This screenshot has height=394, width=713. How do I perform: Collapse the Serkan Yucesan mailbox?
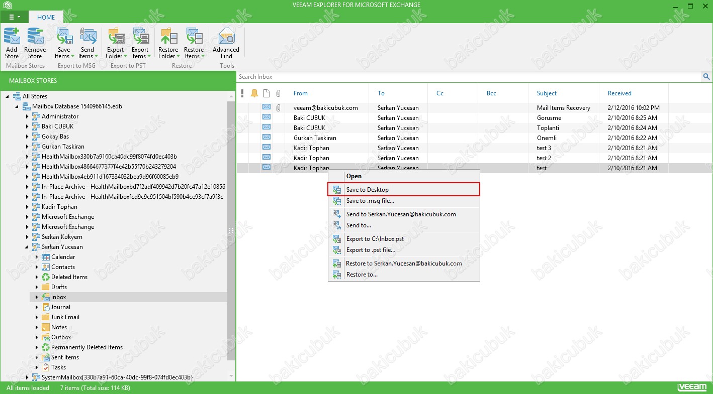(x=27, y=247)
